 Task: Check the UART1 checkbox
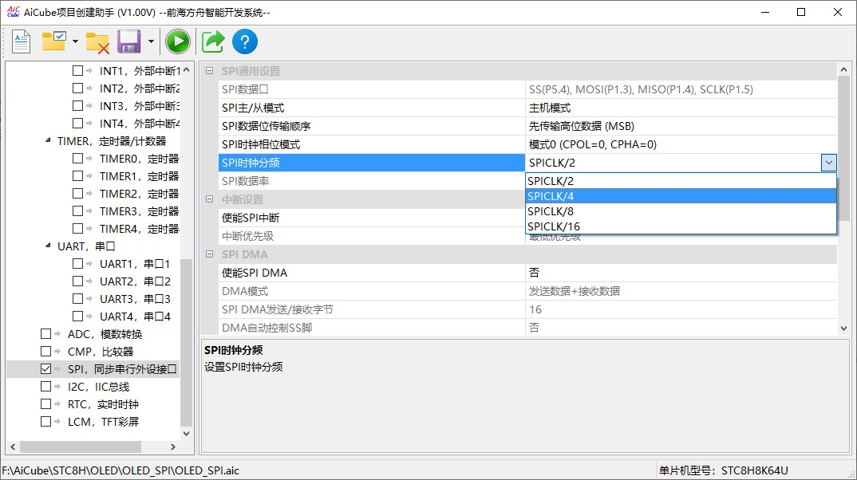tap(77, 264)
